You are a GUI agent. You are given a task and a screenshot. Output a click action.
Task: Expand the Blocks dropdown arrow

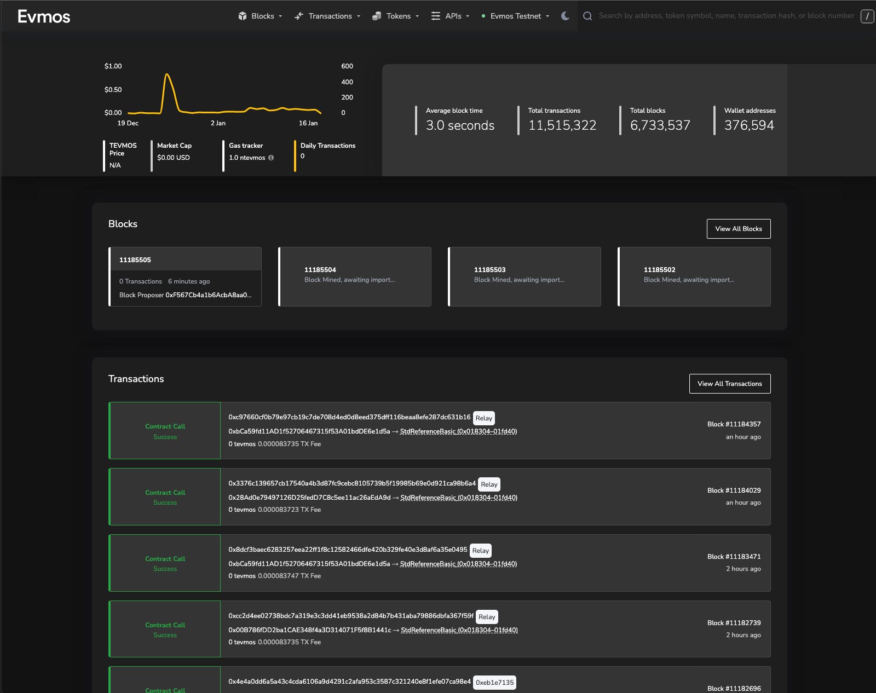coord(281,16)
